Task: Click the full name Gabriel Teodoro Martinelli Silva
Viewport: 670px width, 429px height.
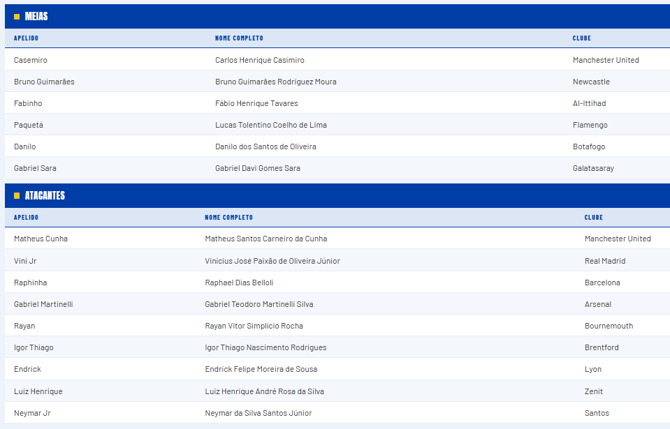Action: 259,304
